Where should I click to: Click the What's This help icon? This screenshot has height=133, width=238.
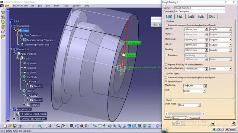49,126
